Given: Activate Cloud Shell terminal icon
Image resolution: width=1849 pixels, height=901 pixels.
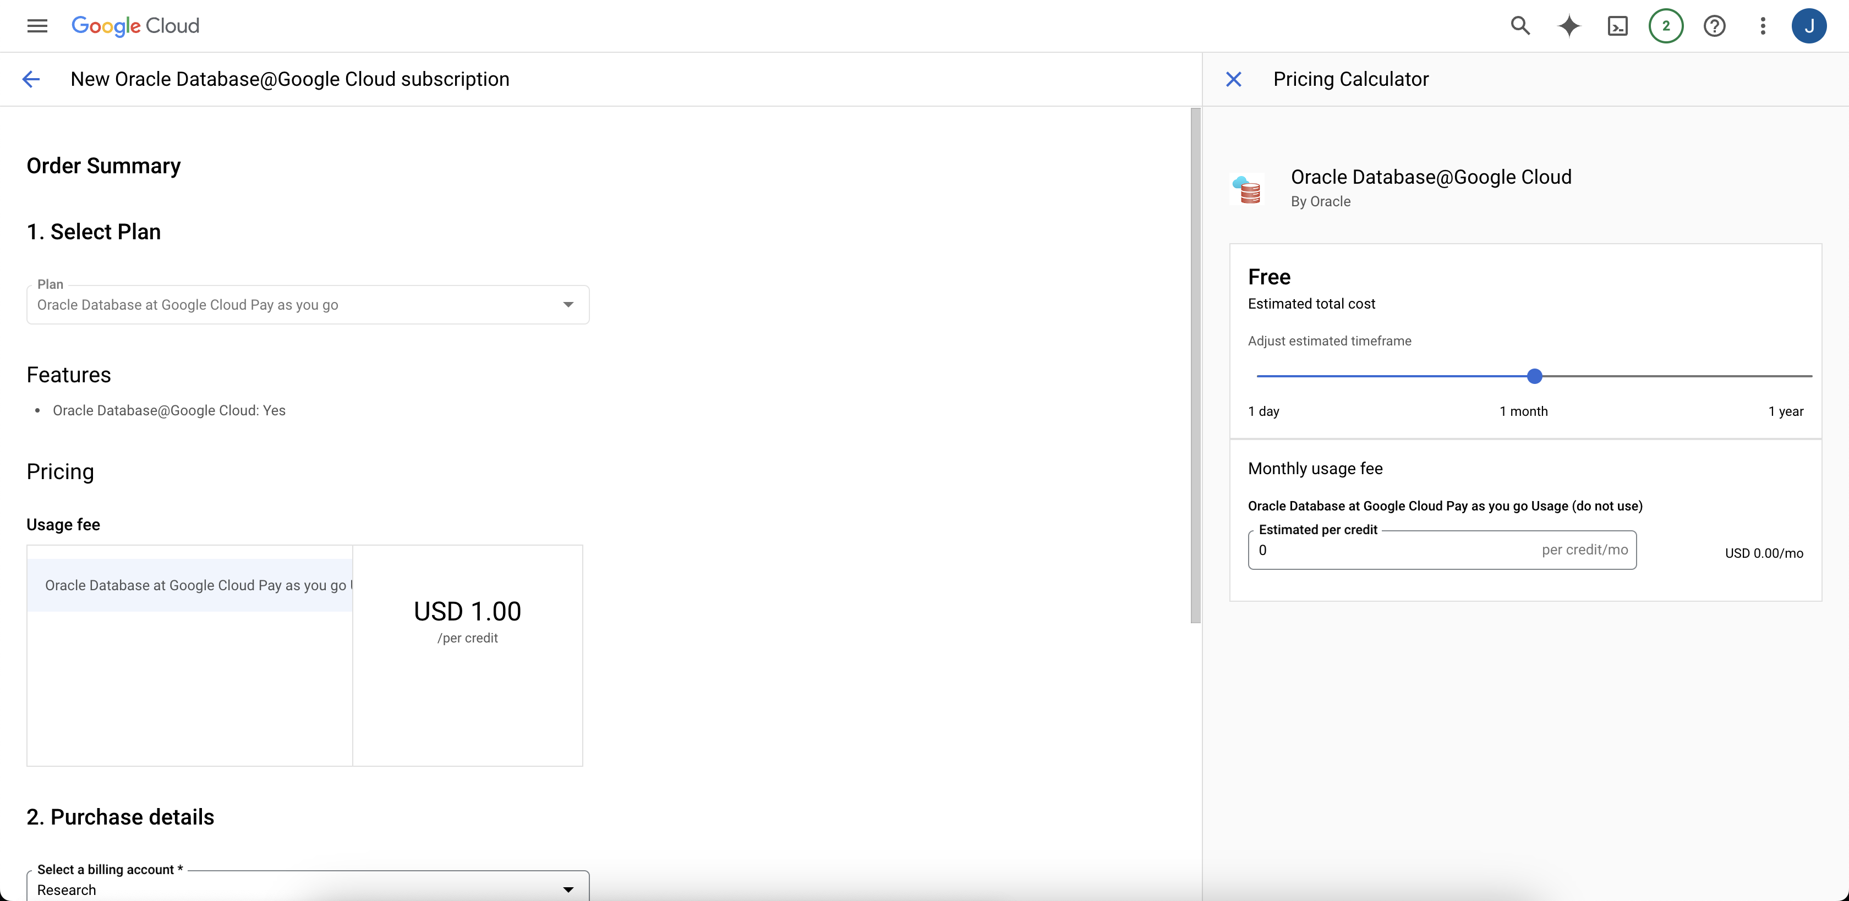Looking at the screenshot, I should pyautogui.click(x=1618, y=26).
